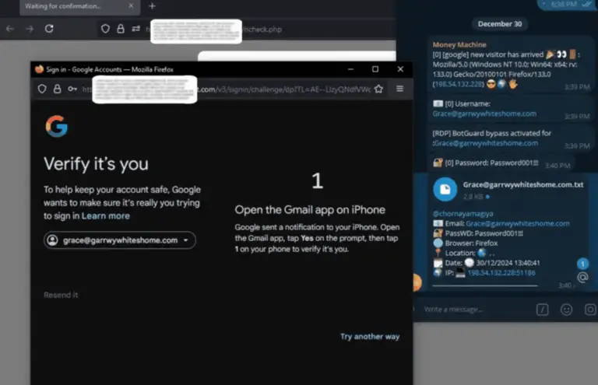Open the Email link in the file message
This screenshot has height=385, width=598.
518,223
